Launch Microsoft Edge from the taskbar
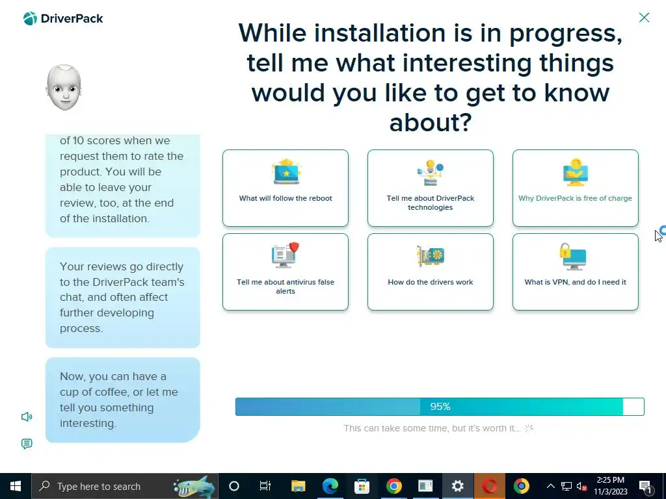666x499 pixels. (330, 486)
